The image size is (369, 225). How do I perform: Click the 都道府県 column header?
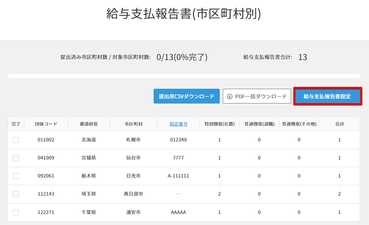[89, 124]
